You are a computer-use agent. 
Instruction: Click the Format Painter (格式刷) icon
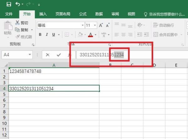pos(18,37)
